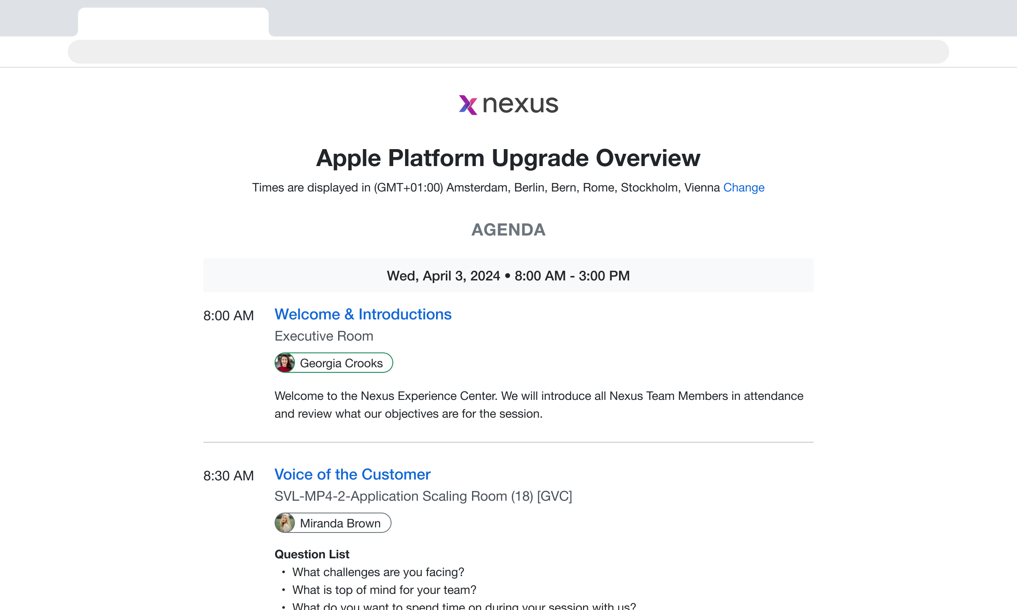Viewport: 1017px width, 610px height.
Task: Click the Executive Room location text
Action: 324,336
